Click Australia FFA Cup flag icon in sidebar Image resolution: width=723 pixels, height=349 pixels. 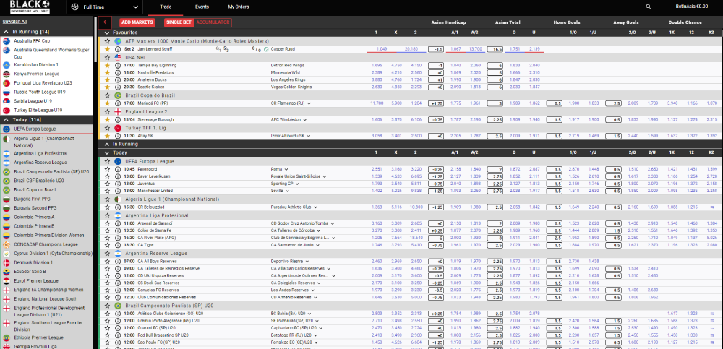[7, 40]
